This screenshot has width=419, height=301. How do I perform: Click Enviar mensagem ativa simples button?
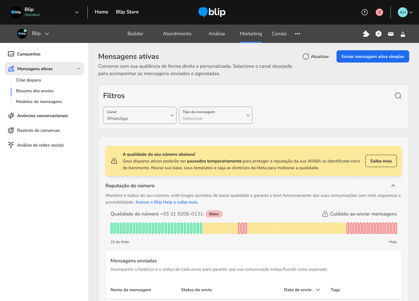[372, 56]
